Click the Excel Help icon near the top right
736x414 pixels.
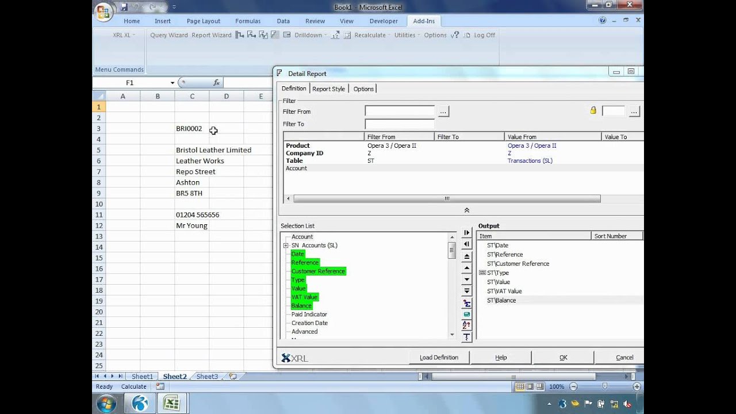pyautogui.click(x=603, y=20)
